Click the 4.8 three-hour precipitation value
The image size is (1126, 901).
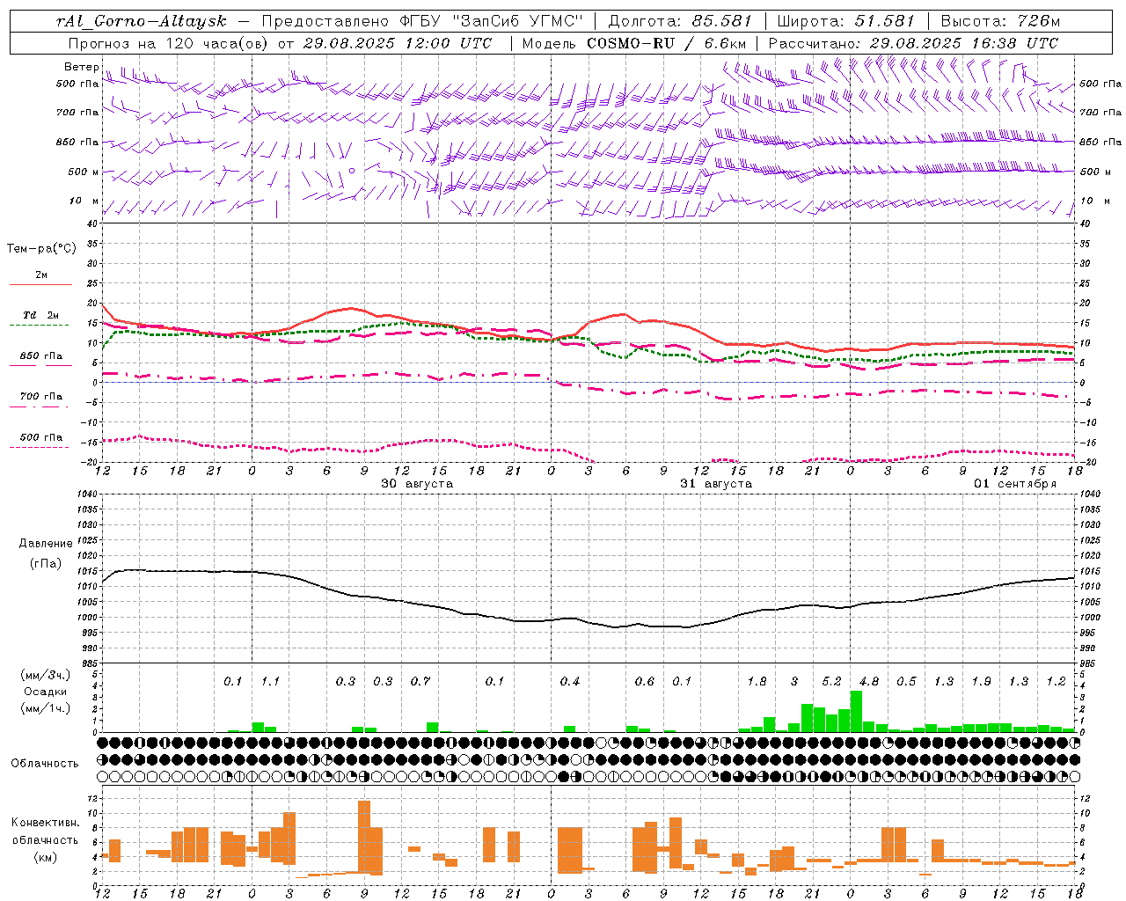coord(868,682)
